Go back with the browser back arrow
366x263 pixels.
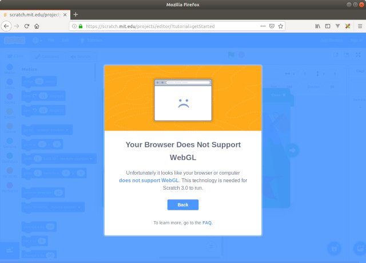coord(6,26)
